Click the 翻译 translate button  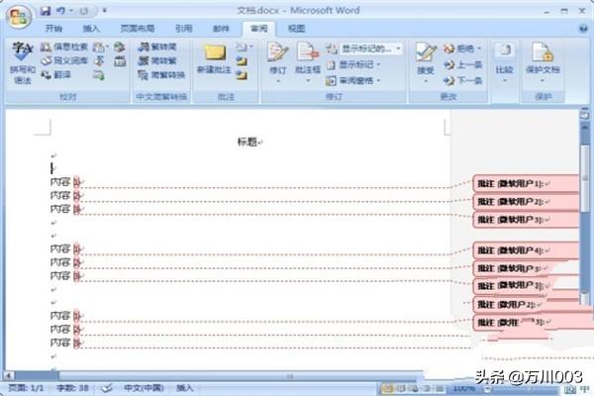[56, 74]
